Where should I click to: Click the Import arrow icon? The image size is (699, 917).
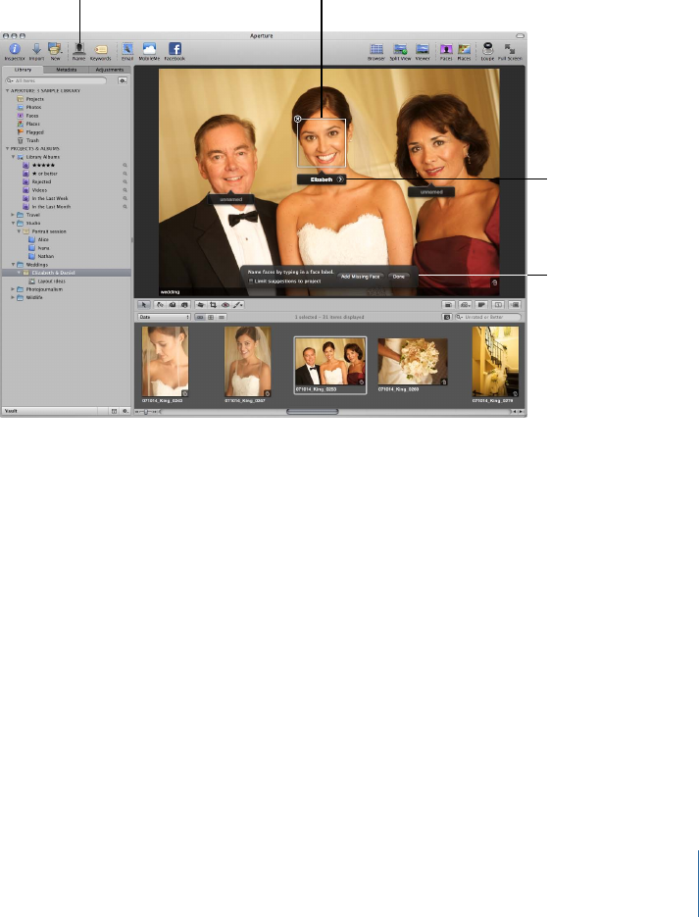point(36,51)
